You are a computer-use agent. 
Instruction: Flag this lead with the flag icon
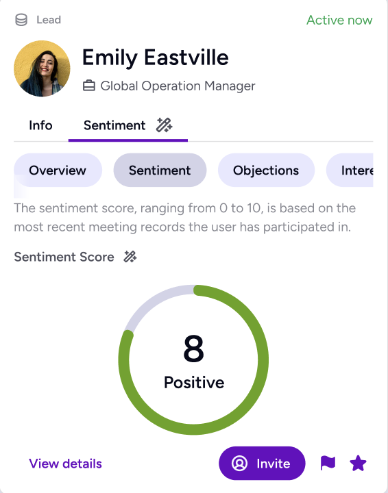point(328,463)
